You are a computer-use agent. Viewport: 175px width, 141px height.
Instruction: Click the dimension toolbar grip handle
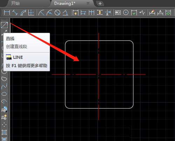(x=2, y=12)
